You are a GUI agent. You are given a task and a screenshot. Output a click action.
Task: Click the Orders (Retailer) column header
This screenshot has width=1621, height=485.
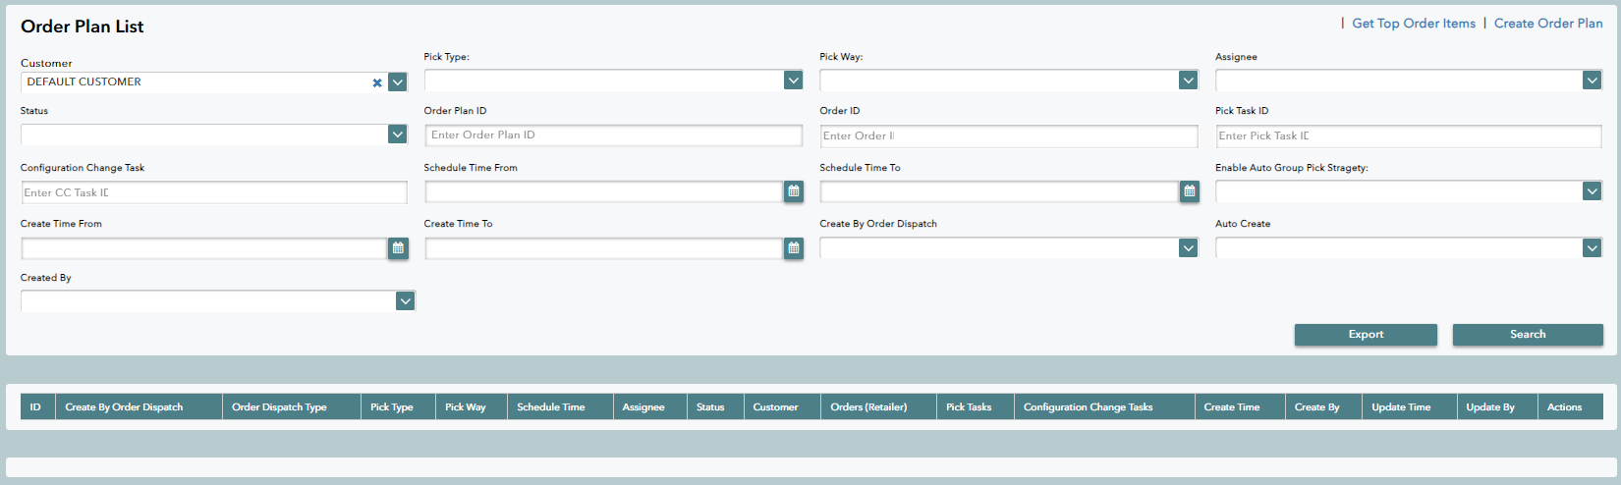click(878, 406)
